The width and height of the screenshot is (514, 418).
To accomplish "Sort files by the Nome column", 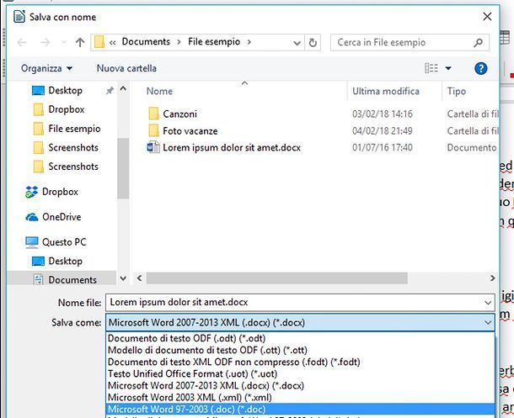I will click(x=159, y=91).
